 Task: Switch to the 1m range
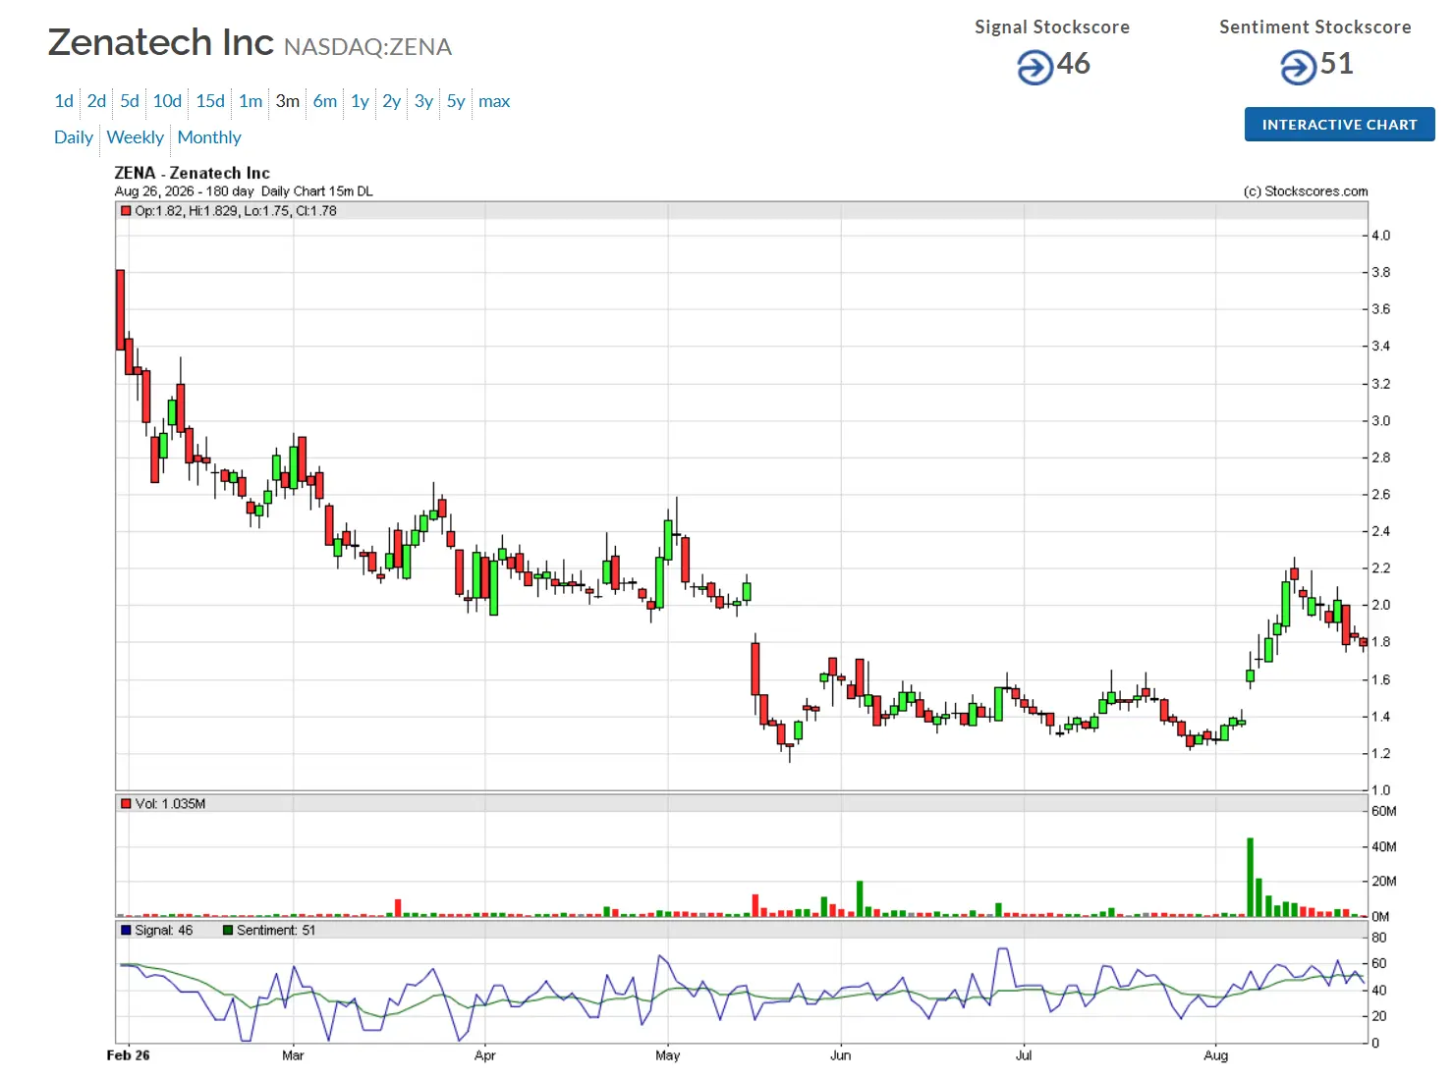click(x=251, y=101)
